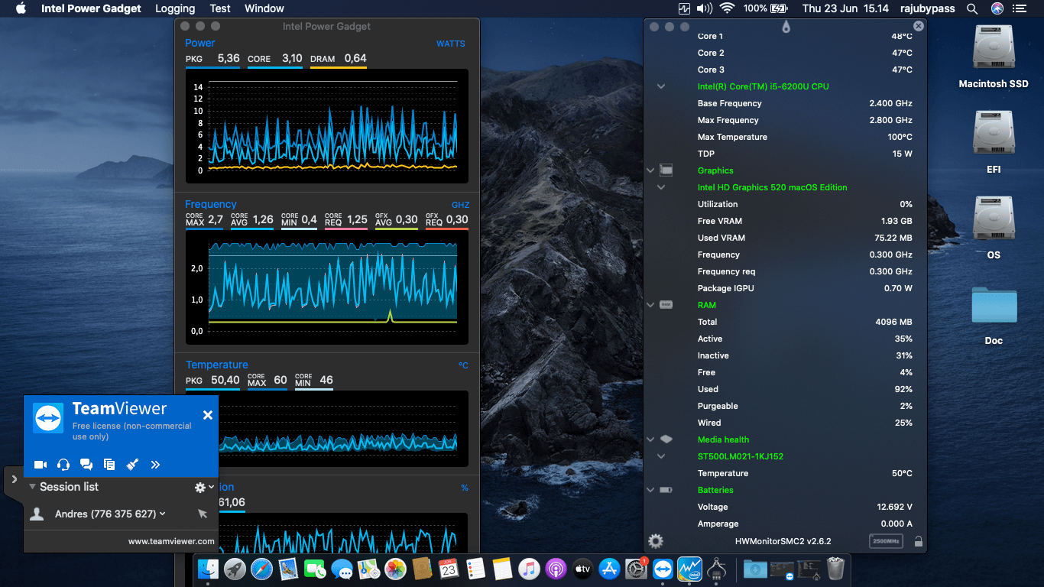Click the 100% battery indicator
This screenshot has height=587, width=1044.
[x=765, y=8]
